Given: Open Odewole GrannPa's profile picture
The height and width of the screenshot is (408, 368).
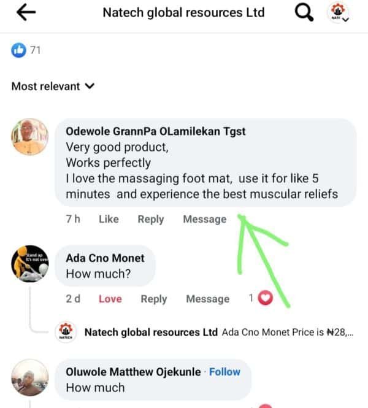Looking at the screenshot, I should coord(29,137).
